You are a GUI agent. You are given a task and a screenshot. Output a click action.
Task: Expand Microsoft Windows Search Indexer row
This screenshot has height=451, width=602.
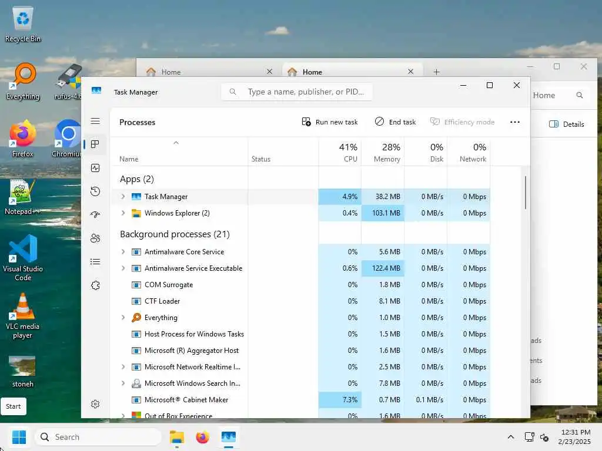point(123,383)
